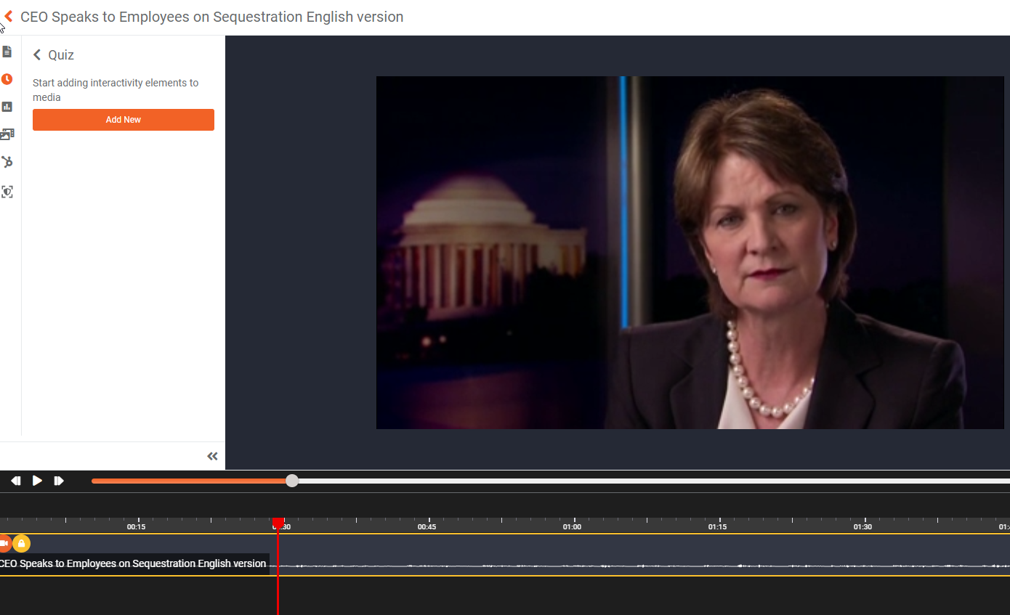Viewport: 1010px width, 615px height.
Task: Click the Add New button
Action: 124,120
